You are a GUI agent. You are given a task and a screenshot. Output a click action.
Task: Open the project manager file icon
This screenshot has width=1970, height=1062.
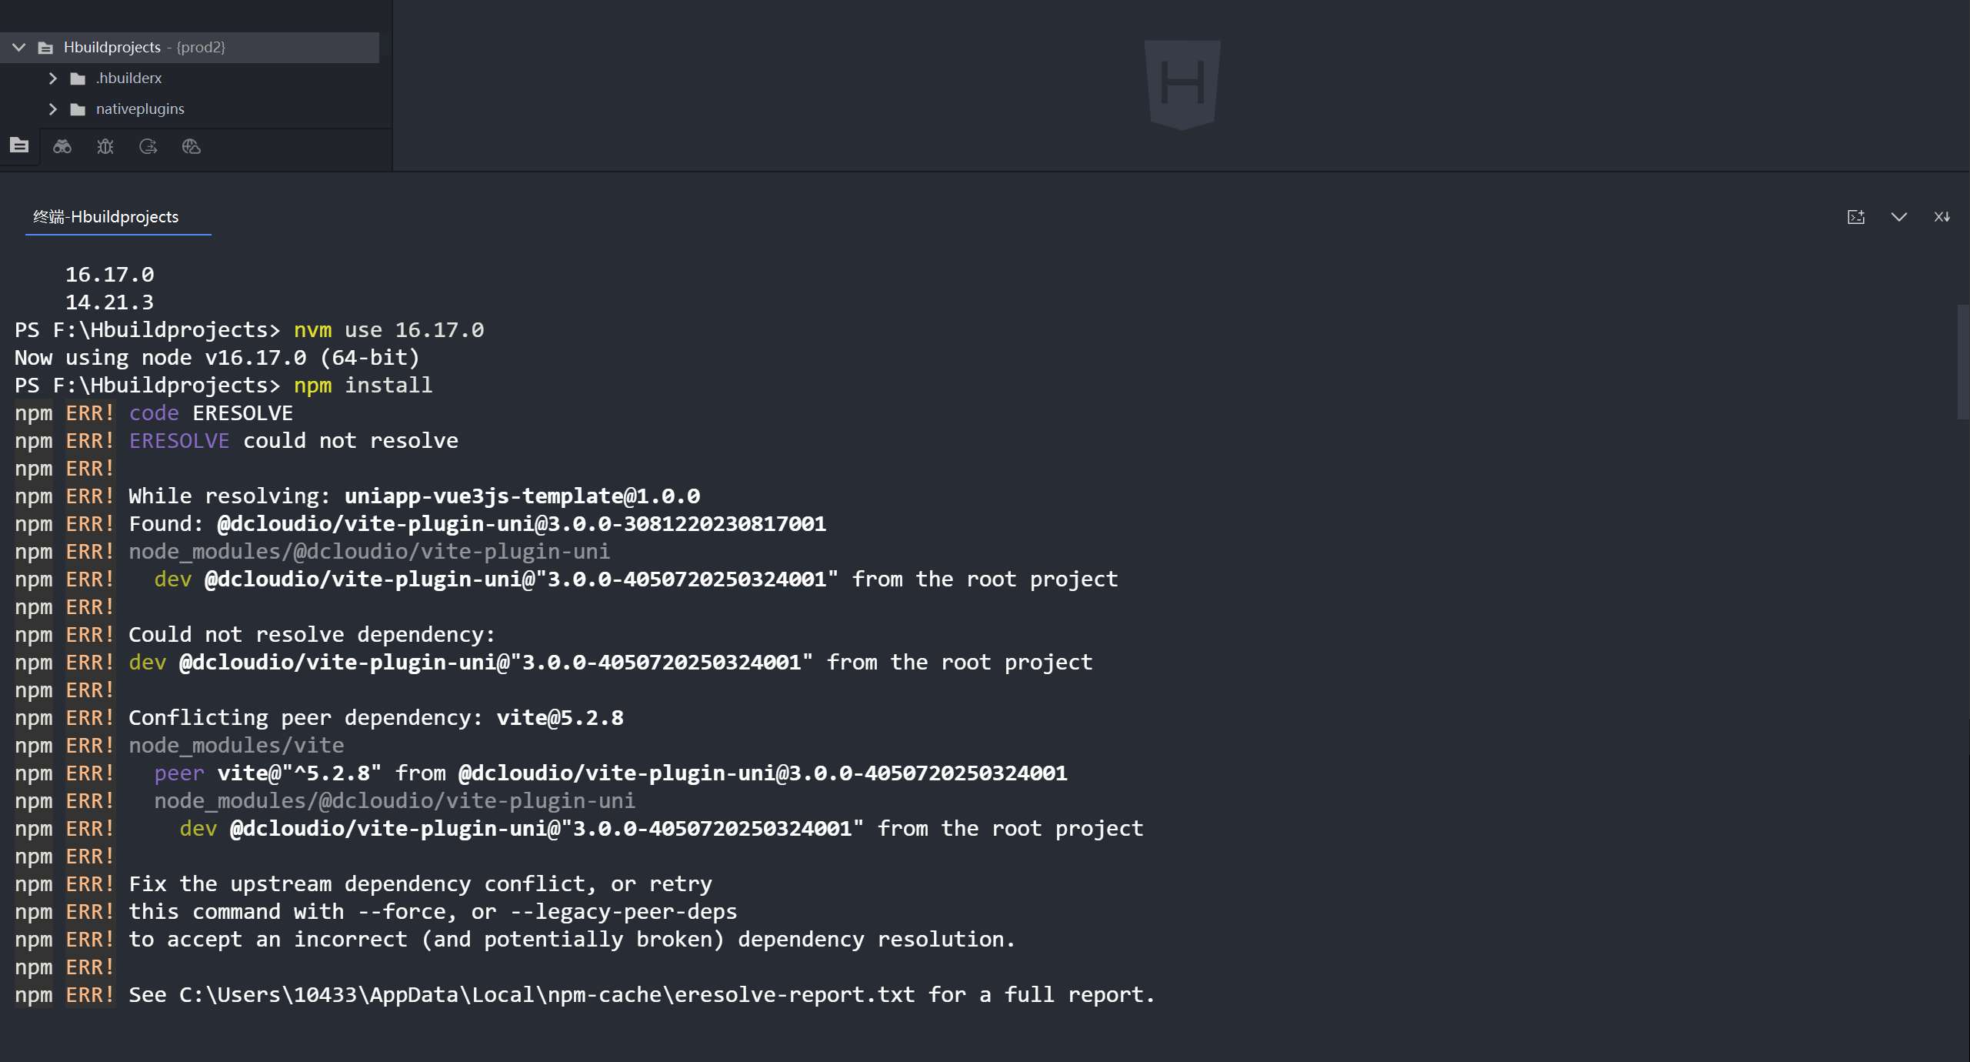pyautogui.click(x=19, y=145)
